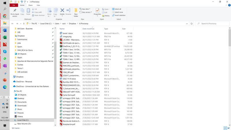Switch to the View ribbon tab
The image size is (231, 130).
(38, 5)
